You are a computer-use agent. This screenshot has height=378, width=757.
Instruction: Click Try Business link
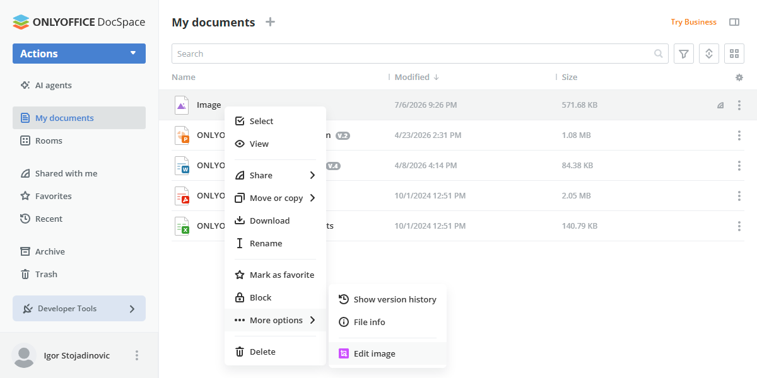tap(693, 22)
